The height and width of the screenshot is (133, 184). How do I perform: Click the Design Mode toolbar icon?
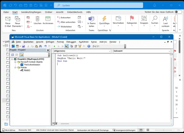[x=67, y=46]
